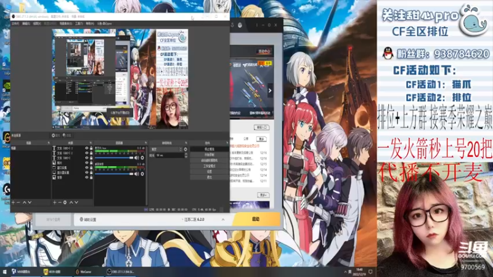Image resolution: width=493 pixels, height=277 pixels.
Task: Open transition properties gear icon
Action: pyautogui.click(x=185, y=150)
